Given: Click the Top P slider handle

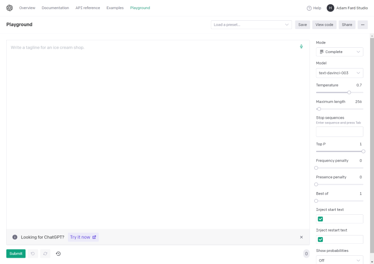Looking at the screenshot, I should 363,151.
